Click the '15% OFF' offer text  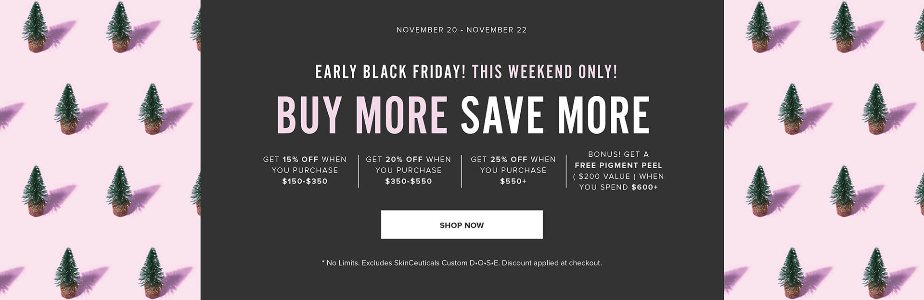tap(300, 159)
